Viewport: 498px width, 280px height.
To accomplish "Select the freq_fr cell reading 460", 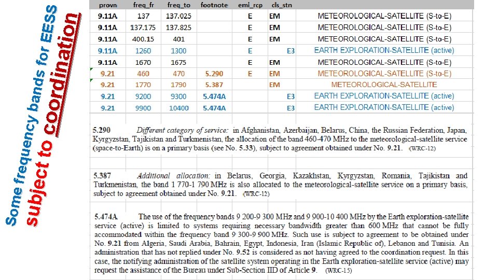I will click(x=143, y=74).
